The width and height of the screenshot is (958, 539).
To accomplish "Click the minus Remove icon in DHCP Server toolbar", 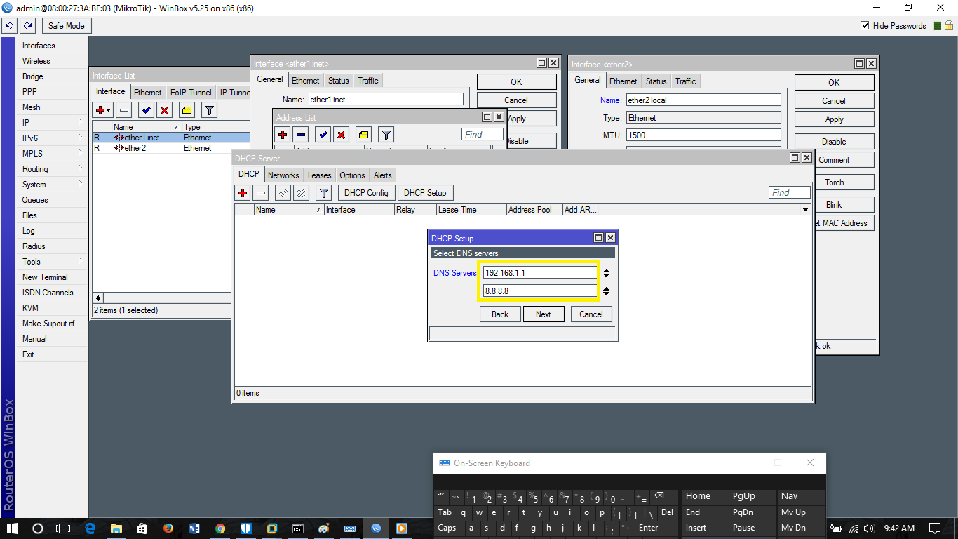I will (261, 193).
